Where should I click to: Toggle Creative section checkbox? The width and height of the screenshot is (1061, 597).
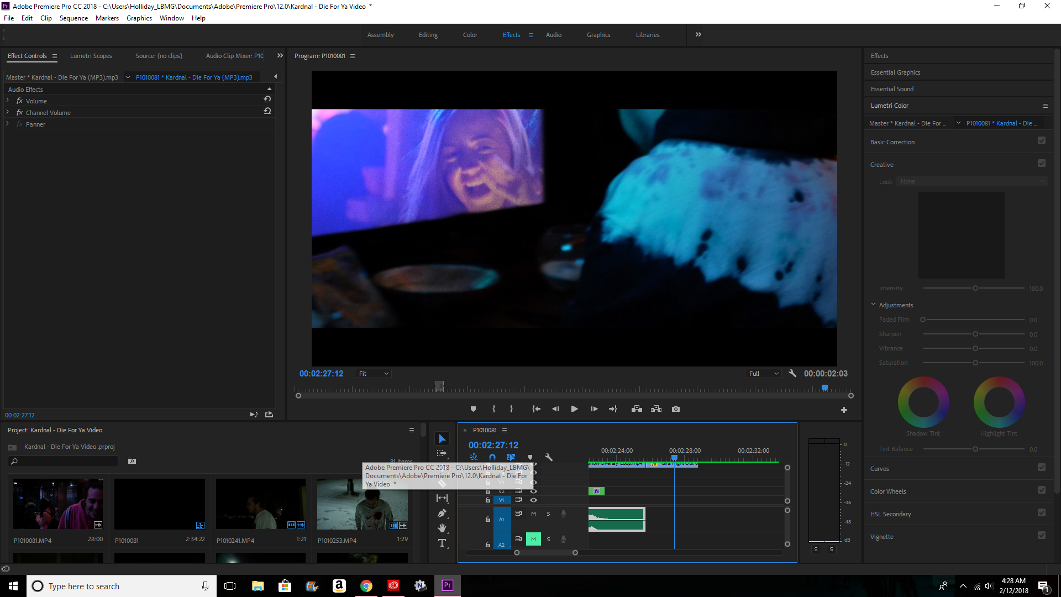pyautogui.click(x=1042, y=164)
